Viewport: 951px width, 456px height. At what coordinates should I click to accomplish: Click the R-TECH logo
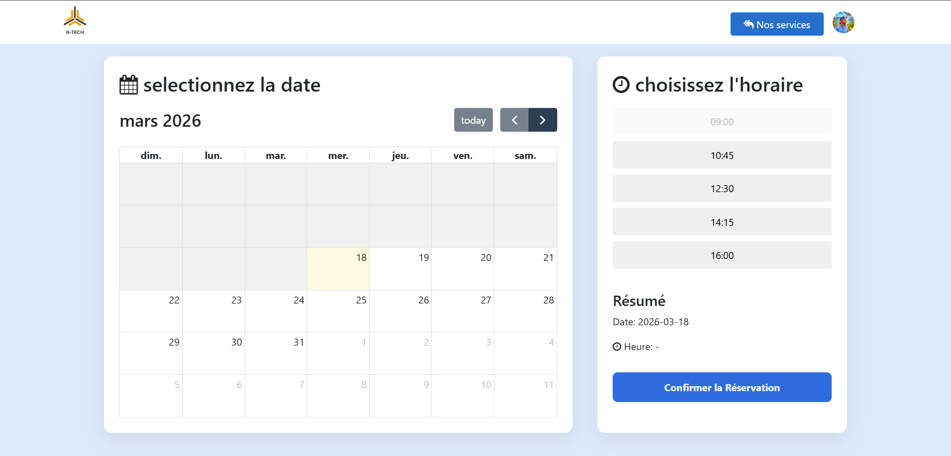(75, 21)
